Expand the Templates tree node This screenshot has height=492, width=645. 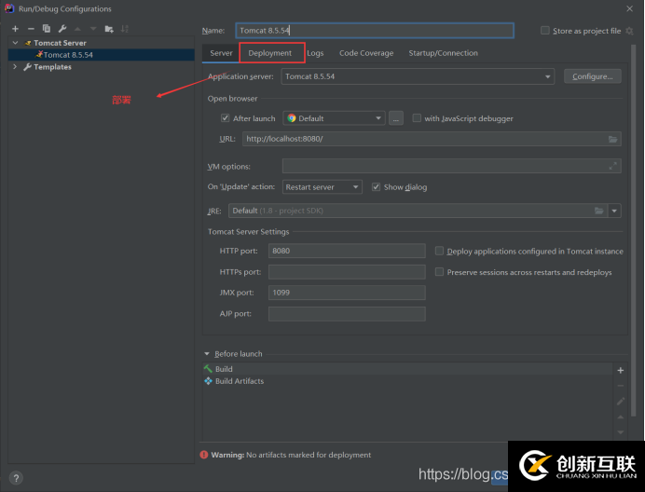pos(15,67)
